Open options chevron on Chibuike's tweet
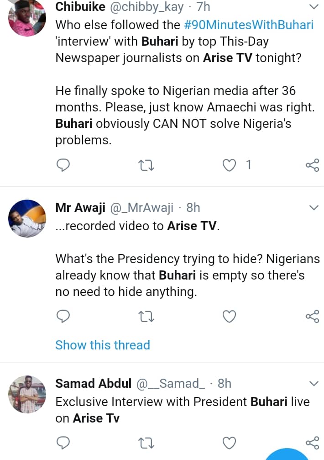Screen dimensions: 324x460 (314, 7)
